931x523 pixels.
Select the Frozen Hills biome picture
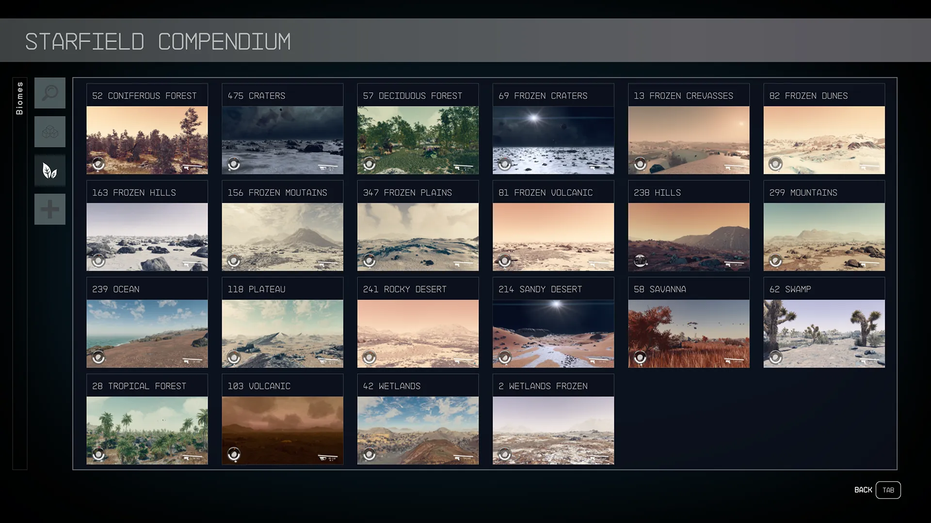[147, 237]
